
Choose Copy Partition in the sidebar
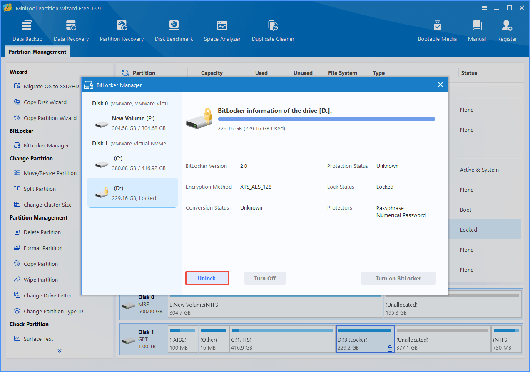point(35,264)
